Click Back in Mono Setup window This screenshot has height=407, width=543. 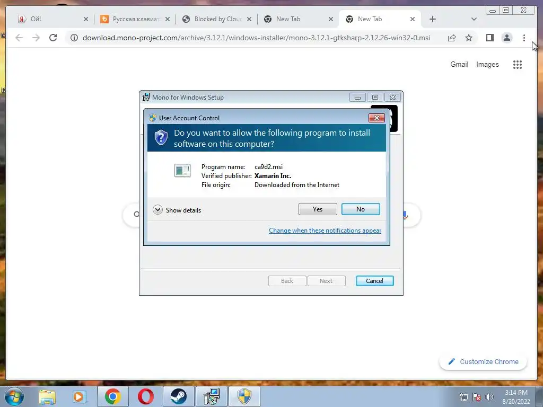click(x=287, y=281)
